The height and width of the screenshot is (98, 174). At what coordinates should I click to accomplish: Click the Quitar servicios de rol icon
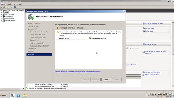144,75
